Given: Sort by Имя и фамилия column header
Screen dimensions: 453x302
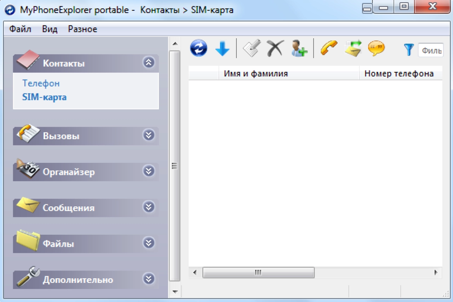Looking at the screenshot, I should 289,73.
